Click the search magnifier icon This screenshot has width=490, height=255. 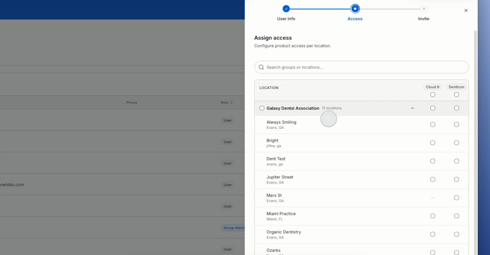click(x=261, y=67)
